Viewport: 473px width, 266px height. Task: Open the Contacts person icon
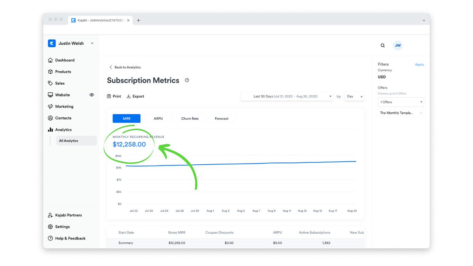[50, 118]
